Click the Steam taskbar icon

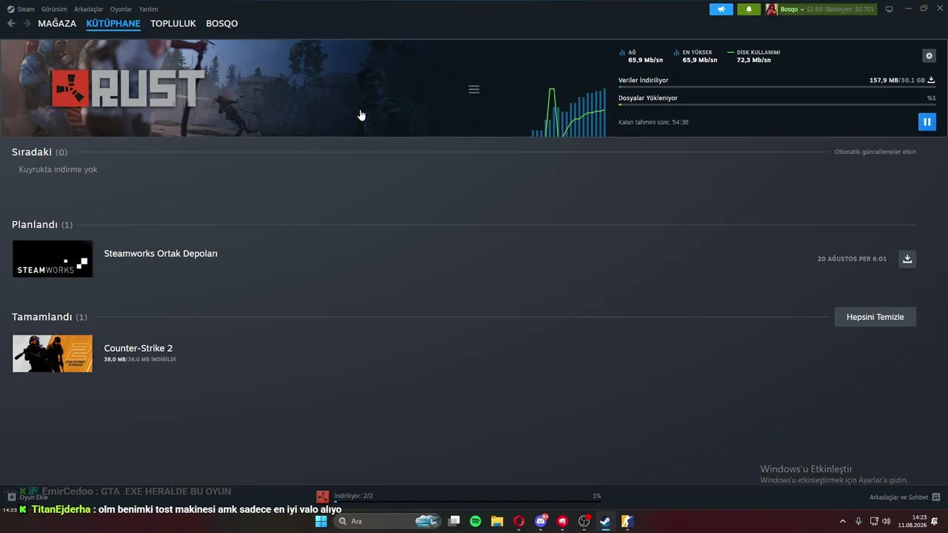click(x=605, y=521)
